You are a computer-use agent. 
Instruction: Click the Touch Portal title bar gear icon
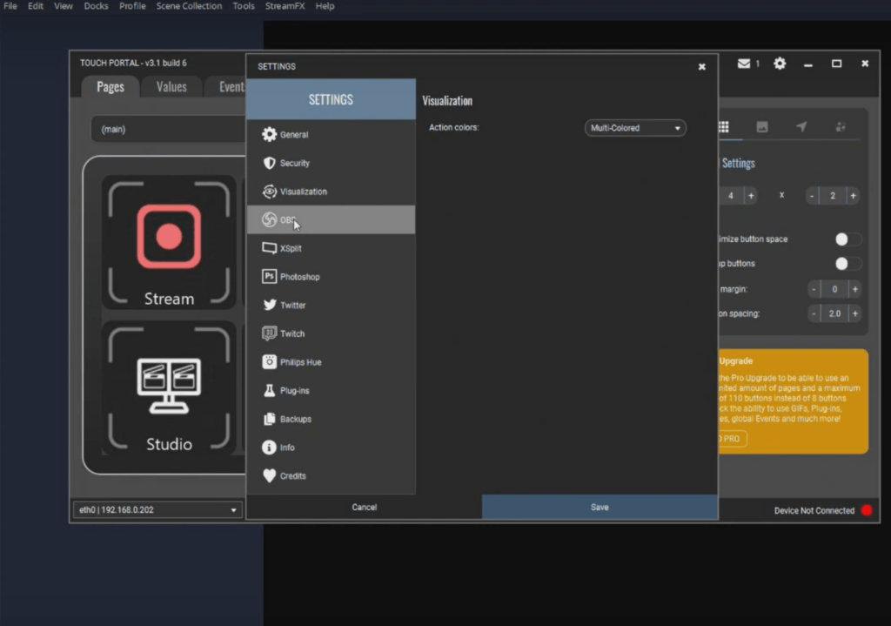tap(780, 64)
